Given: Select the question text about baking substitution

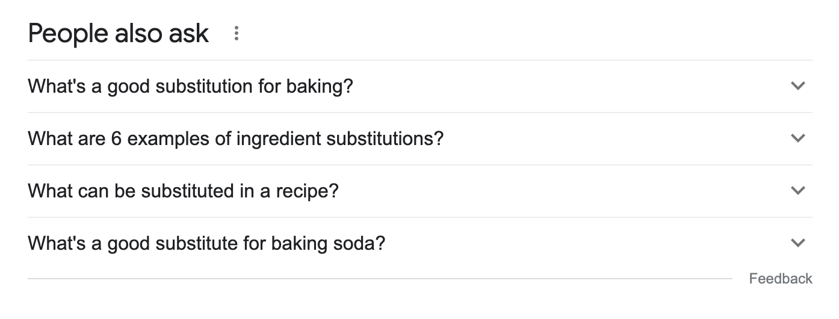Looking at the screenshot, I should click(190, 87).
